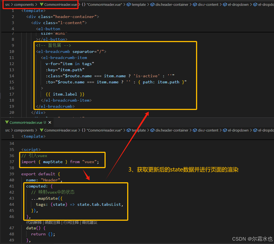This screenshot has width=274, height=244.
Task: Open the div.r-content segment of top breadcrumb
Action: 208,4
